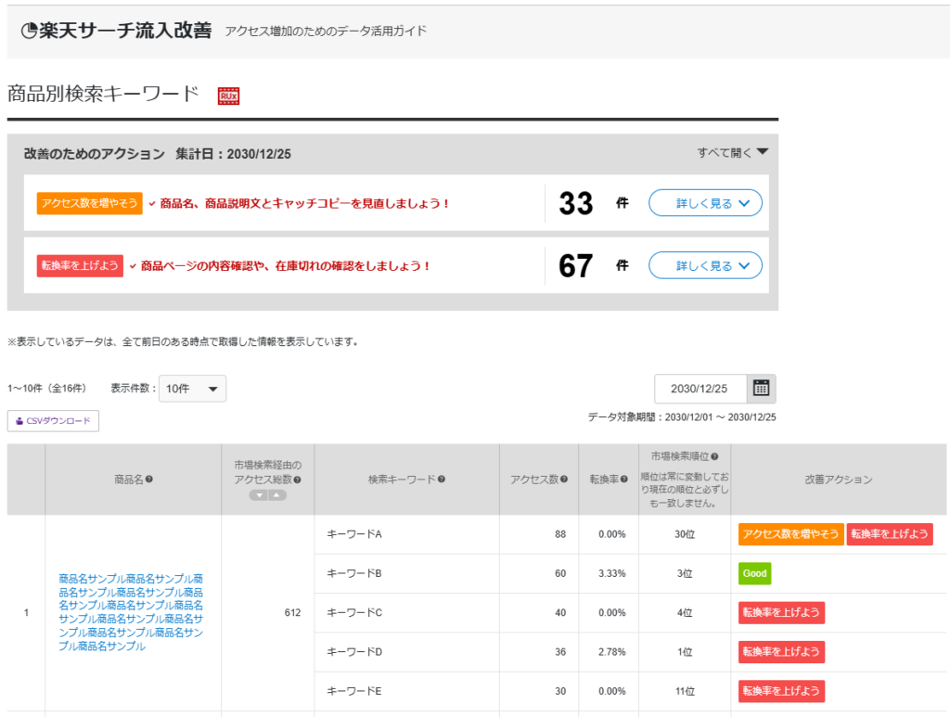
Task: Click red 転換率を上げよう tag in キーワードC row
Action: 781,612
